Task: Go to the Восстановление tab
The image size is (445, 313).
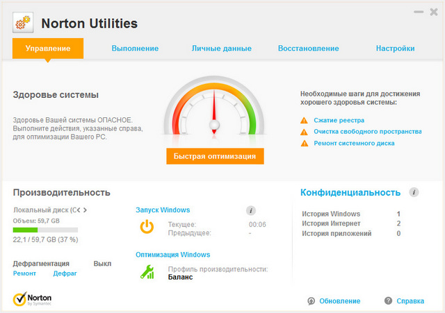Action: pyautogui.click(x=308, y=49)
